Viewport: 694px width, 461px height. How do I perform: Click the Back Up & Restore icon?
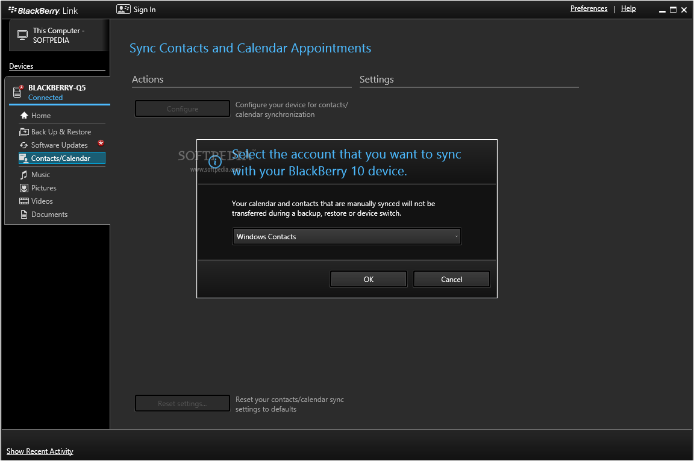(24, 132)
